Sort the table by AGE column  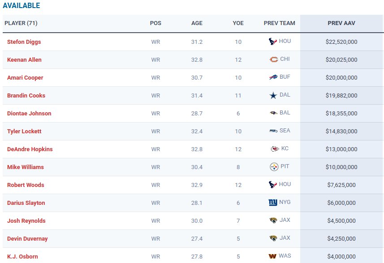click(x=197, y=23)
